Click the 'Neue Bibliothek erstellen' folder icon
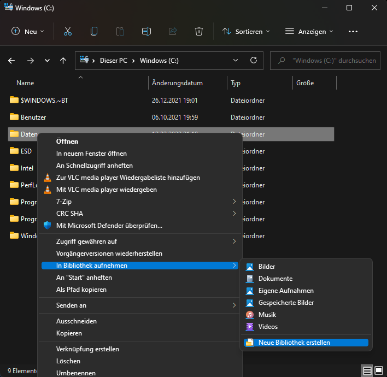387x377 pixels. (249, 343)
